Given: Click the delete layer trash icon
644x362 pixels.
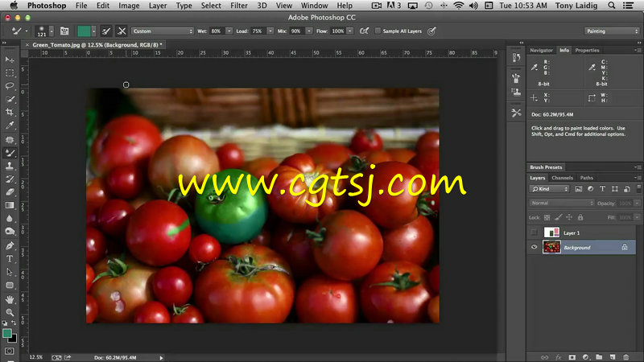Looking at the screenshot, I should [626, 357].
